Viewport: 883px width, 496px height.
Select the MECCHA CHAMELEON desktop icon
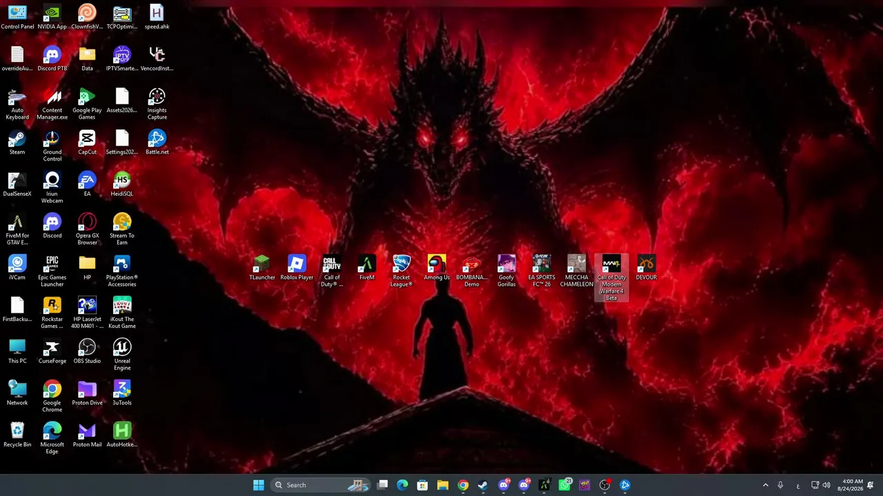[x=577, y=272]
